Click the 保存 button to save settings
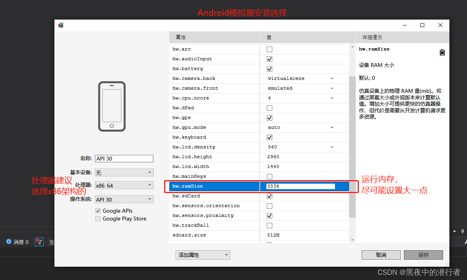467x280 pixels. [424, 255]
